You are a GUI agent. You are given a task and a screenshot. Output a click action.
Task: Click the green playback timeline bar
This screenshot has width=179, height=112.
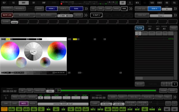pos(108,91)
